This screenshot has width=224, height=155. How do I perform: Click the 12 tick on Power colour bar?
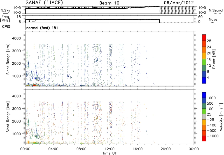tap(209, 65)
